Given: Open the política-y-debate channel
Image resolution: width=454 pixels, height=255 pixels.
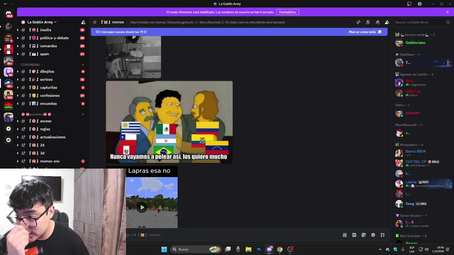Looking at the screenshot, I should [53, 38].
